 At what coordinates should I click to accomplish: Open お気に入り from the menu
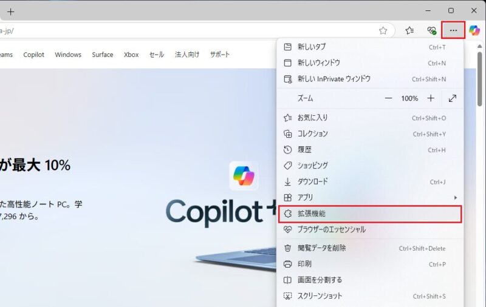[x=370, y=118]
